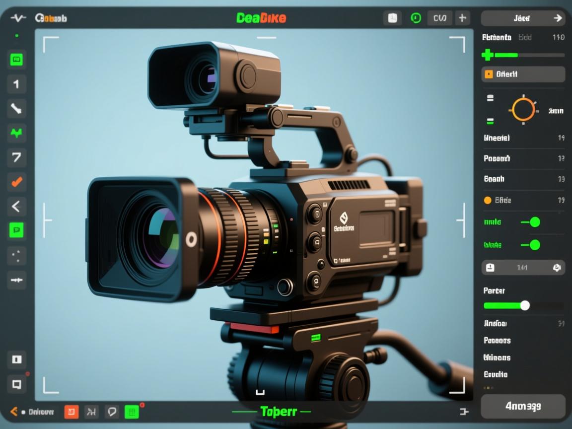Screen dimensions: 572x429
Task: Select the orange radio dot beside Bfide
Action: 488,200
